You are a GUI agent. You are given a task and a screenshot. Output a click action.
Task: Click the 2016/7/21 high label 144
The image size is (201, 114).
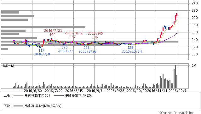(x=52, y=34)
